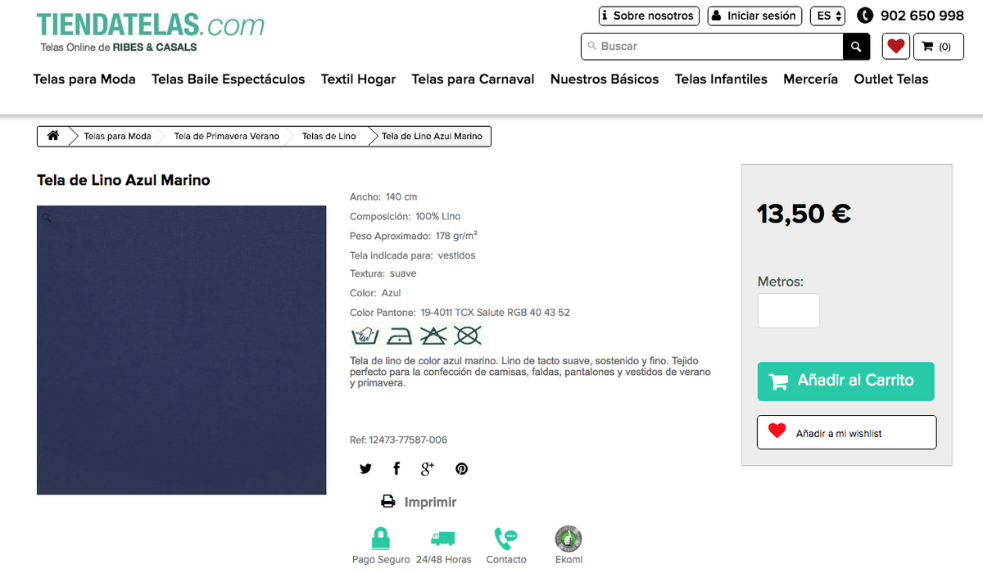Click Añadir al Carrito button

coord(845,381)
